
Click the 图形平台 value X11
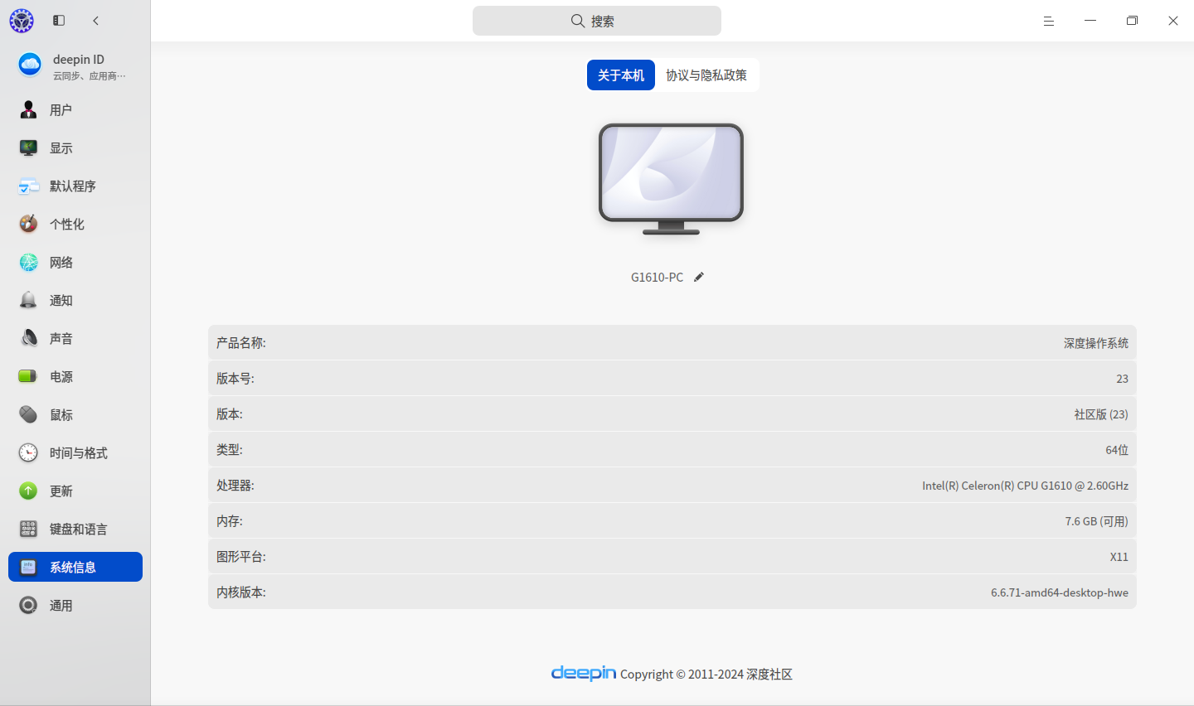click(1119, 557)
